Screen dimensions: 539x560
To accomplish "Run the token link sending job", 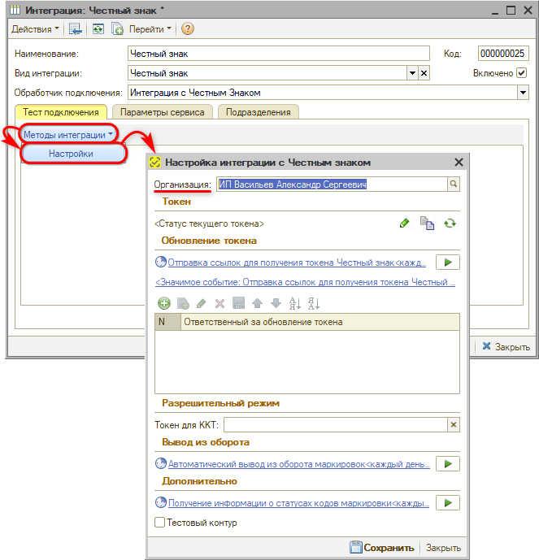I will click(447, 262).
